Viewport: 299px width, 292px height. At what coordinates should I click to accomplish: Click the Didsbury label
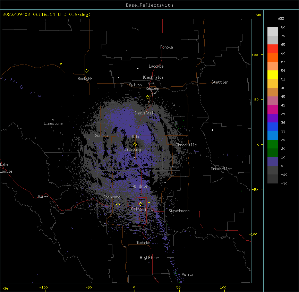pos(133,149)
